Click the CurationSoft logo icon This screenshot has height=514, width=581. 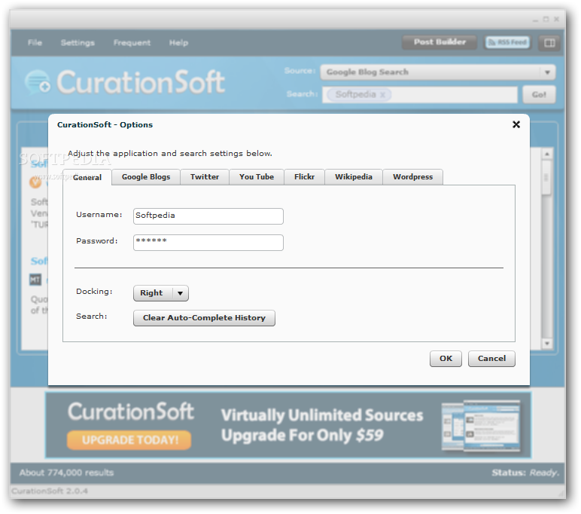point(37,82)
